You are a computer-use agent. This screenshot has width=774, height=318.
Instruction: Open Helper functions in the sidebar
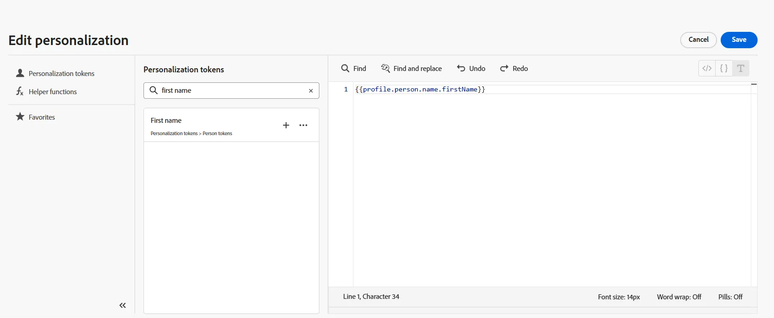[x=46, y=91]
